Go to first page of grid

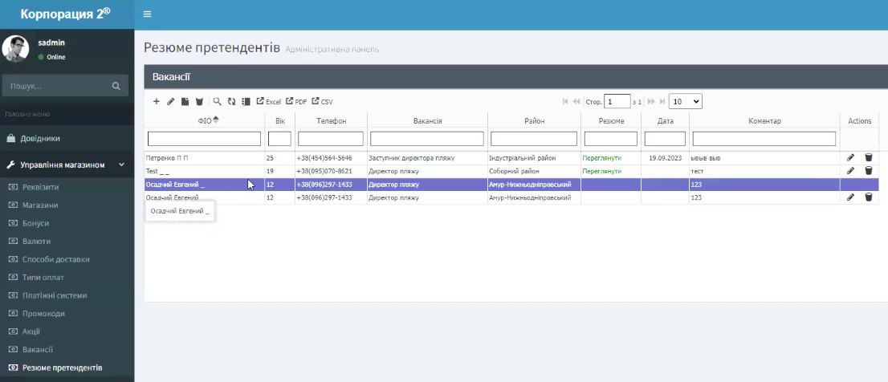click(x=565, y=102)
